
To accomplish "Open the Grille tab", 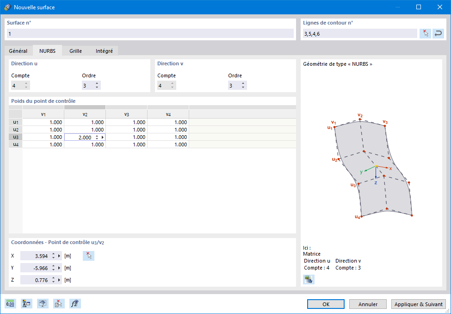I will point(76,51).
